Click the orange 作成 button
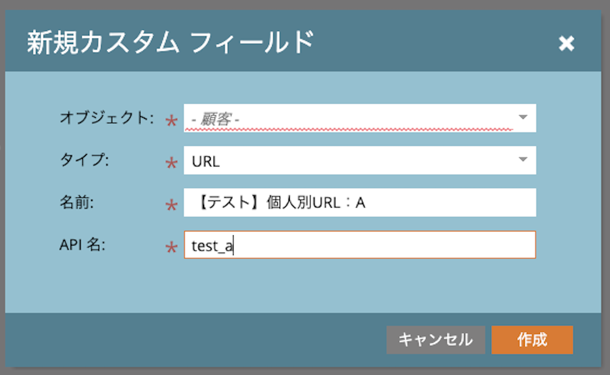Image resolution: width=610 pixels, height=375 pixels. (532, 340)
